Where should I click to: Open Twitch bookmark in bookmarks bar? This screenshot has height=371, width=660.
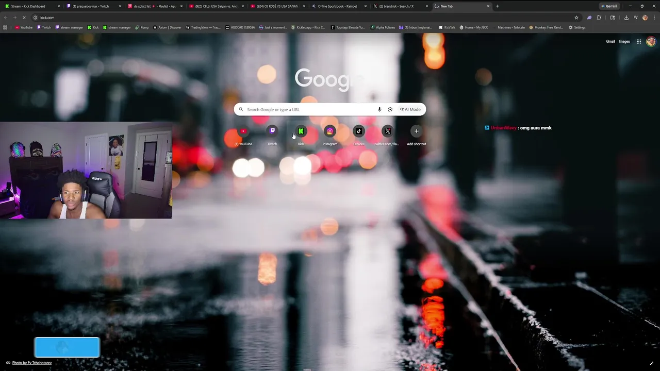(44, 27)
